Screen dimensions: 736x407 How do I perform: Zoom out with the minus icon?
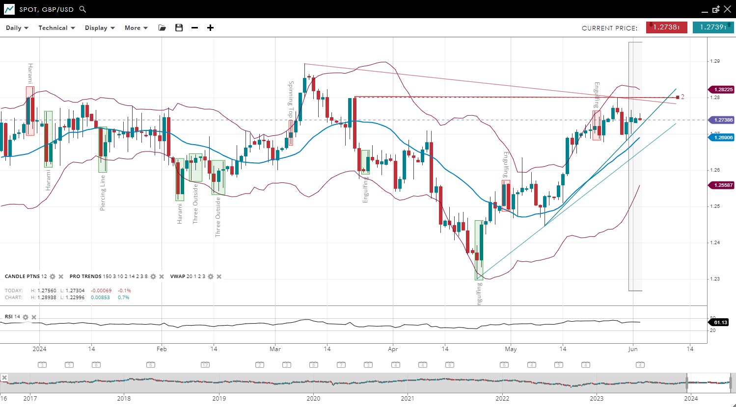click(x=194, y=28)
